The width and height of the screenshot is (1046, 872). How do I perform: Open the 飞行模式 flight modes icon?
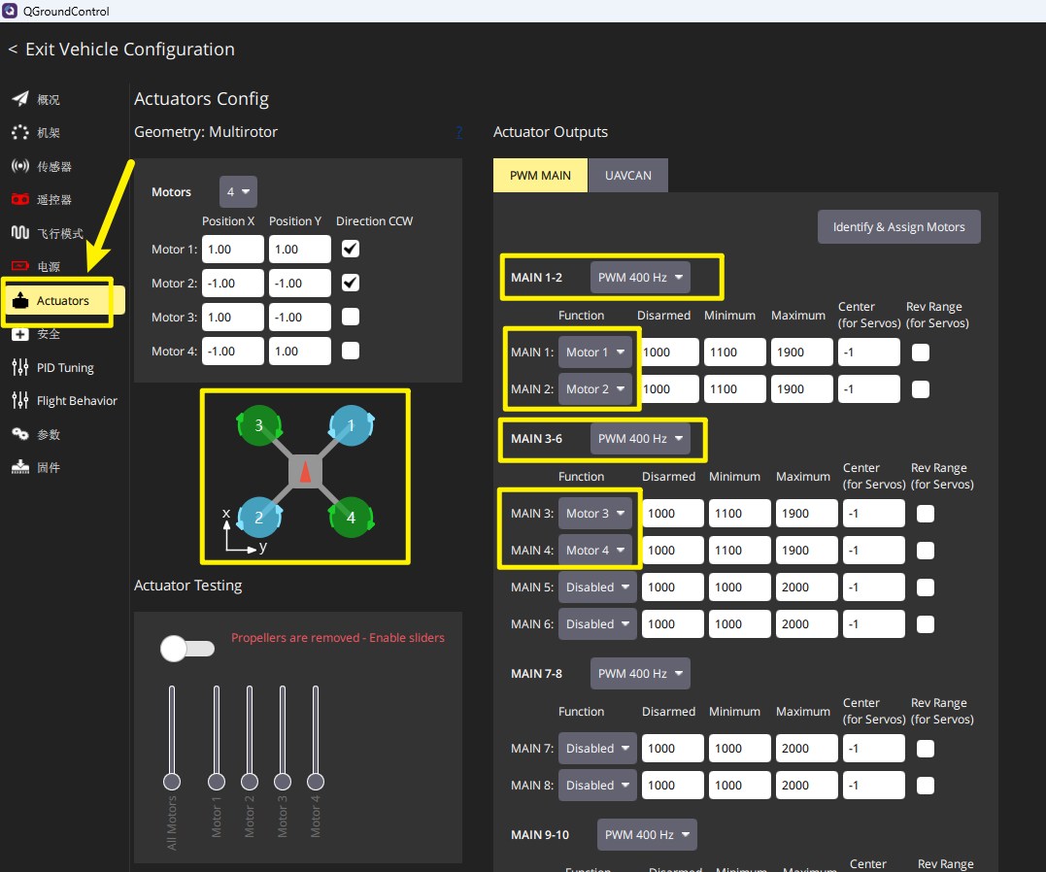tap(20, 232)
